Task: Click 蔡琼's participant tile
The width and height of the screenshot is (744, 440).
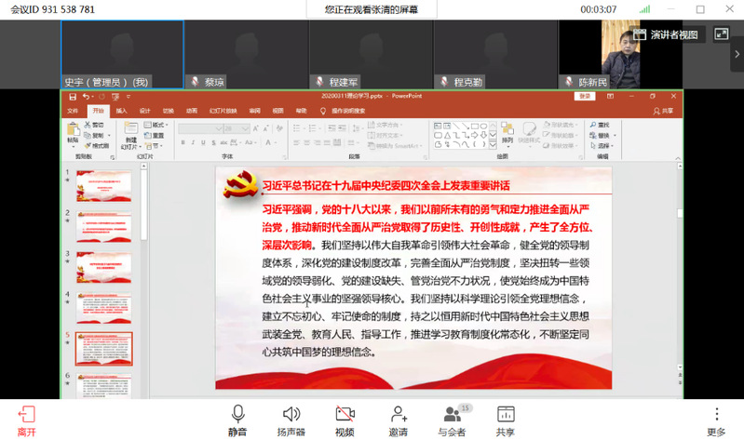Action: 247,54
